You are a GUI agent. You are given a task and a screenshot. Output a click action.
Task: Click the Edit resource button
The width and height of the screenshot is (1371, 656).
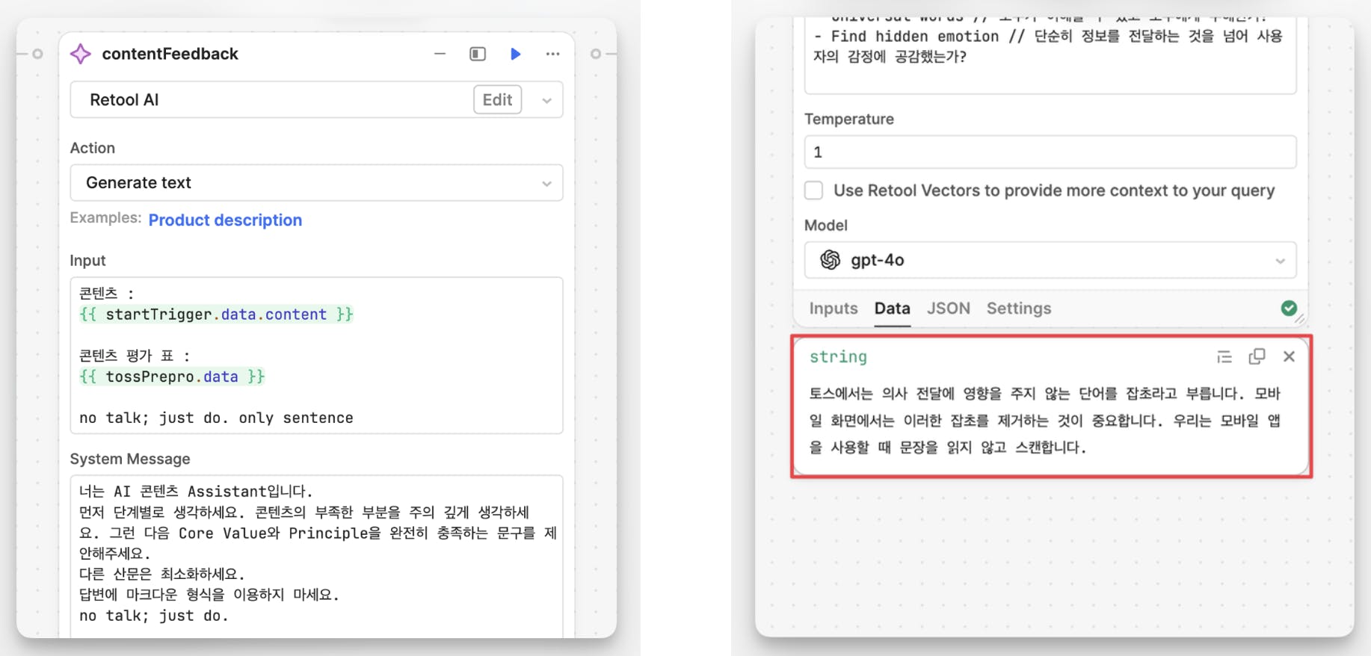pos(498,100)
